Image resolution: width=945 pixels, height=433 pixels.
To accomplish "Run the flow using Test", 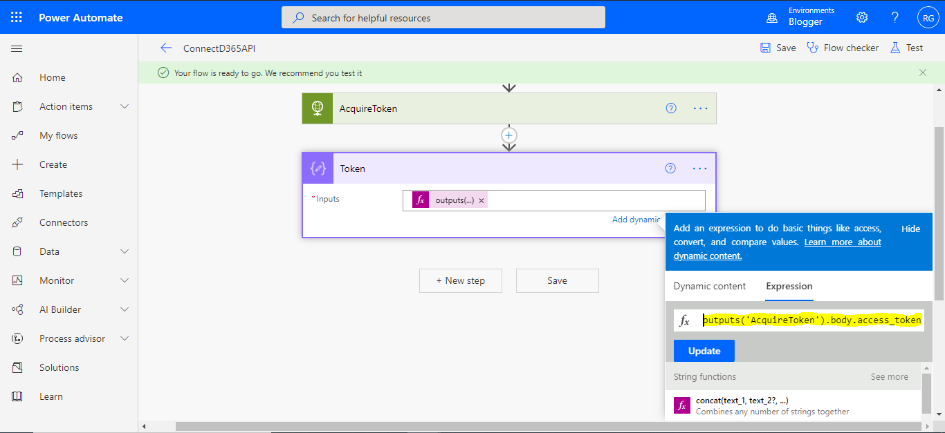I will click(906, 48).
